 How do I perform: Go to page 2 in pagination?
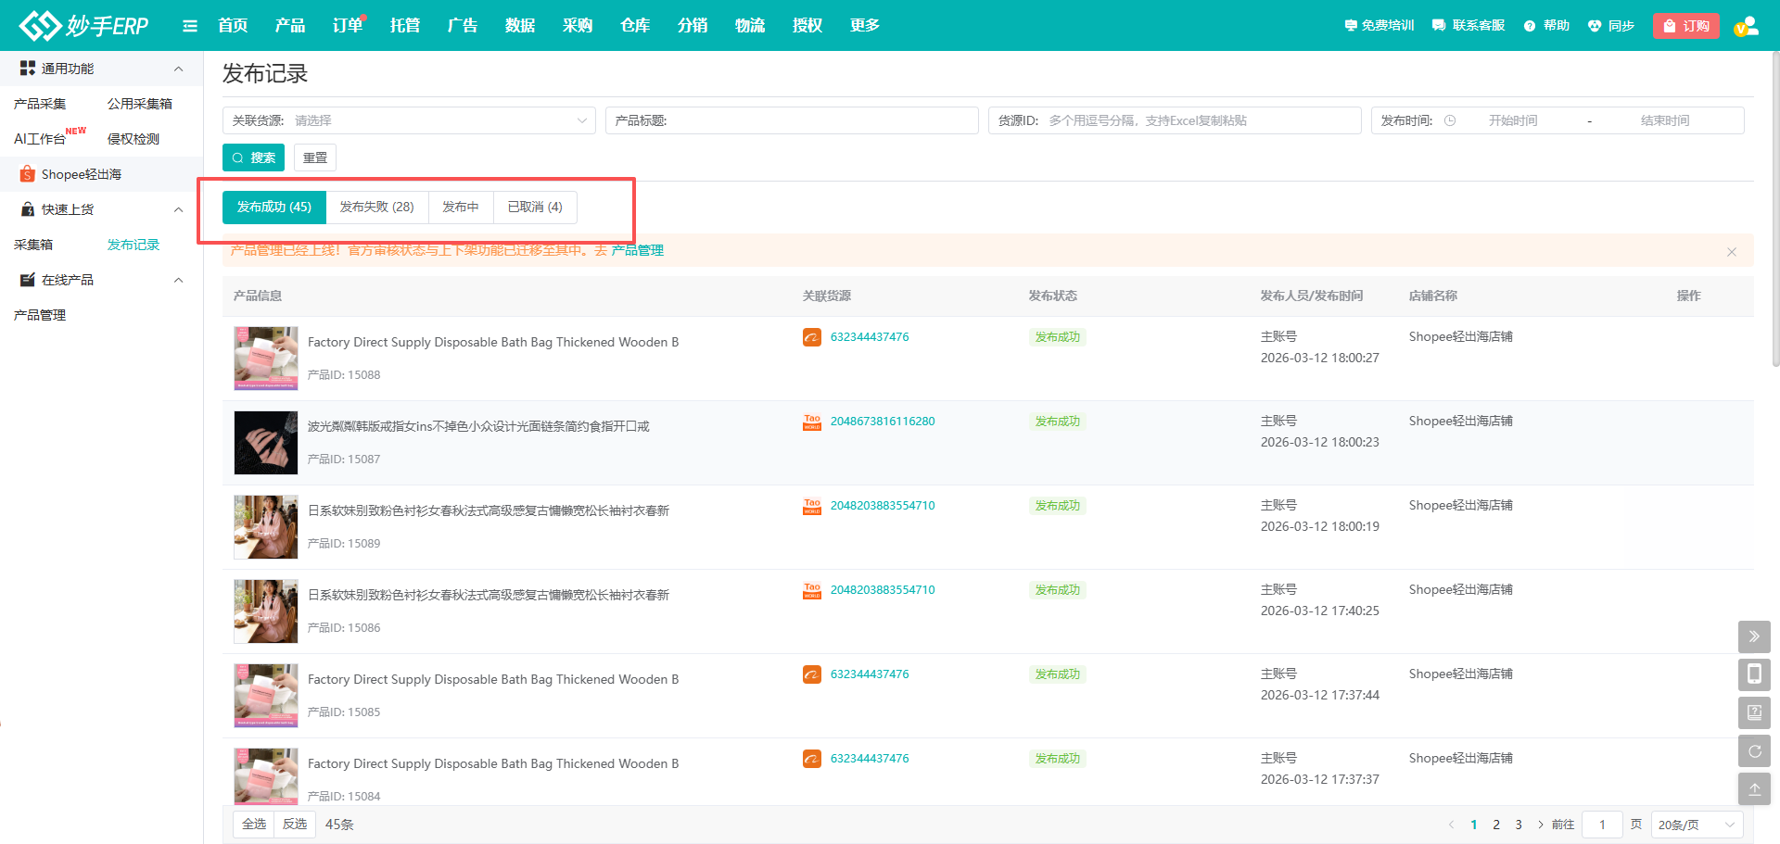coord(1495,825)
